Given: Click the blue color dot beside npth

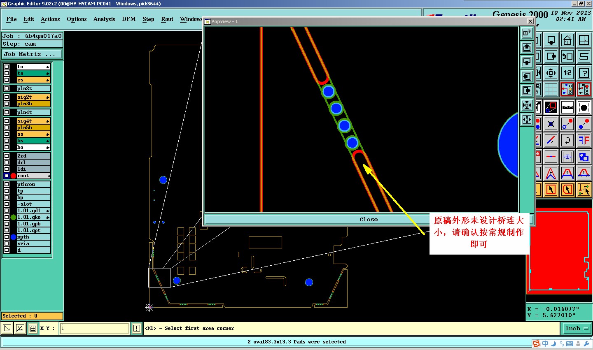Looking at the screenshot, I should 13,237.
